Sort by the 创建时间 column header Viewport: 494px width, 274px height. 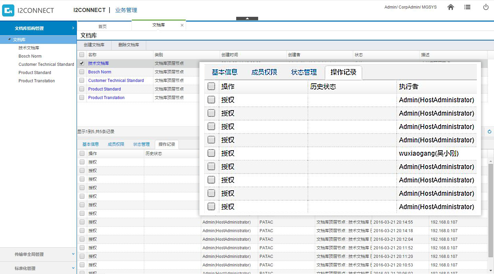click(x=253, y=55)
